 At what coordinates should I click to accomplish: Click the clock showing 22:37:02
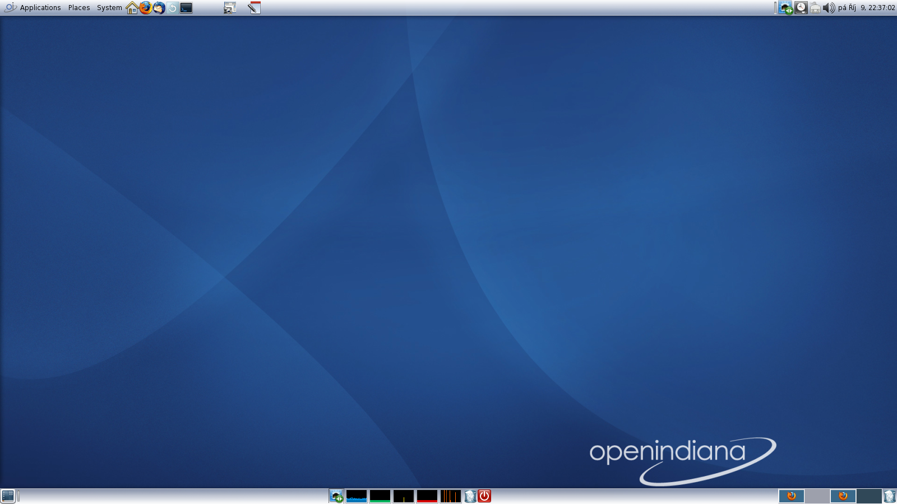pos(867,8)
